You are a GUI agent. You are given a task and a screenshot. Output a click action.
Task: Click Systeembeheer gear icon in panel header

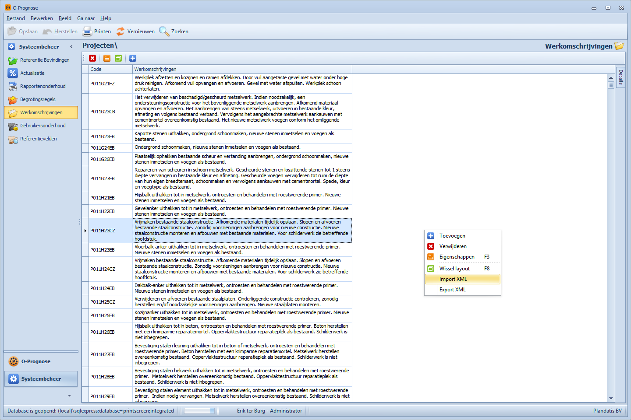coord(12,46)
